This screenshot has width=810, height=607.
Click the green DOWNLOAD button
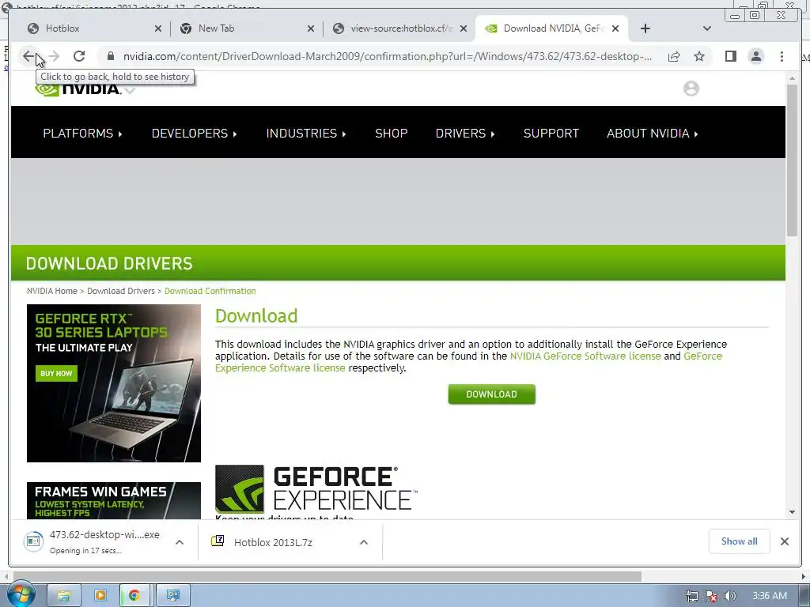491,394
